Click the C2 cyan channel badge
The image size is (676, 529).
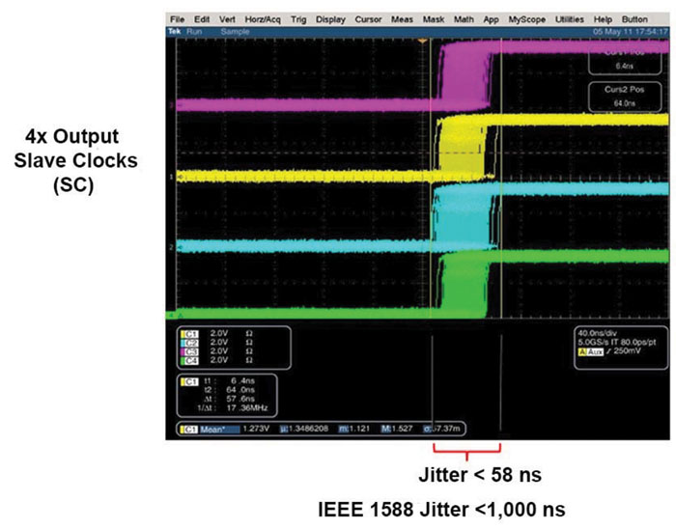click(x=183, y=344)
